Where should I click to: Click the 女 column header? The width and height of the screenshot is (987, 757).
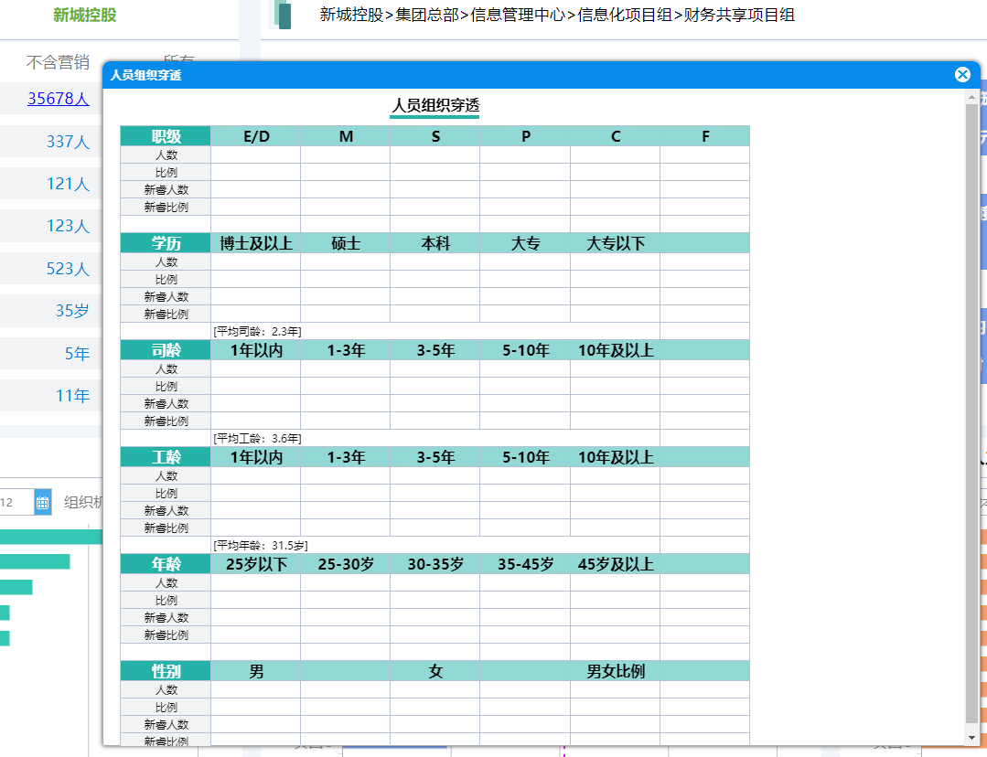435,671
